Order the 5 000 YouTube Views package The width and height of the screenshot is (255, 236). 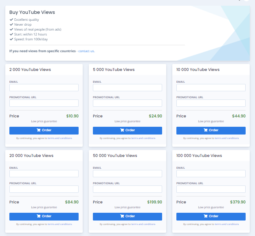pos(127,130)
